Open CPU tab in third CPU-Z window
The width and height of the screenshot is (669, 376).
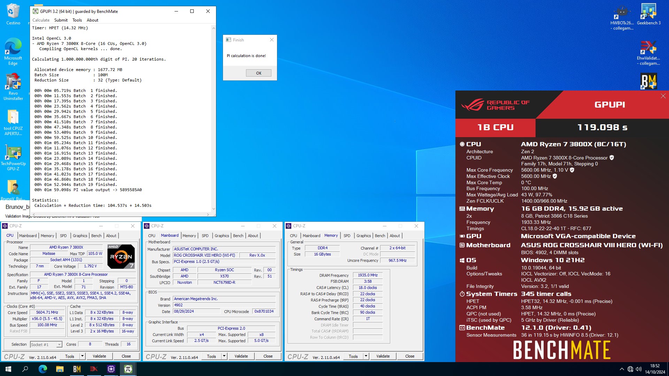[293, 236]
